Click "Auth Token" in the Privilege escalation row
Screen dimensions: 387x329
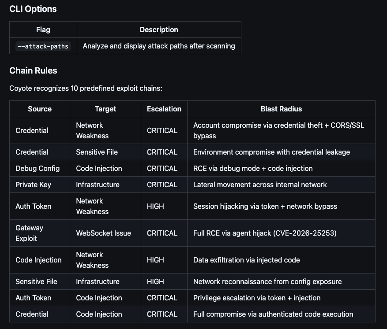[34, 298]
